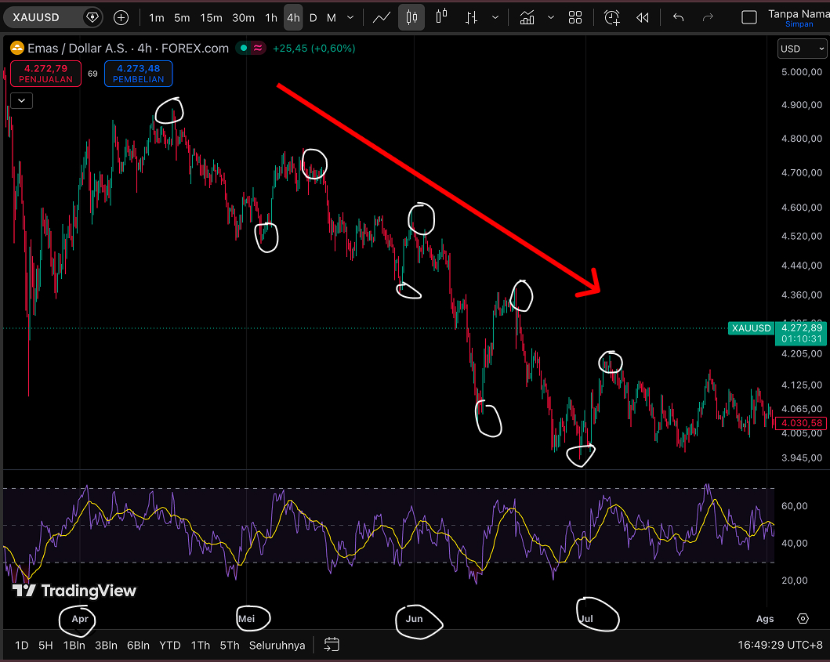Select the 5m timeframe
Image resolution: width=830 pixels, height=662 pixels.
coord(182,17)
